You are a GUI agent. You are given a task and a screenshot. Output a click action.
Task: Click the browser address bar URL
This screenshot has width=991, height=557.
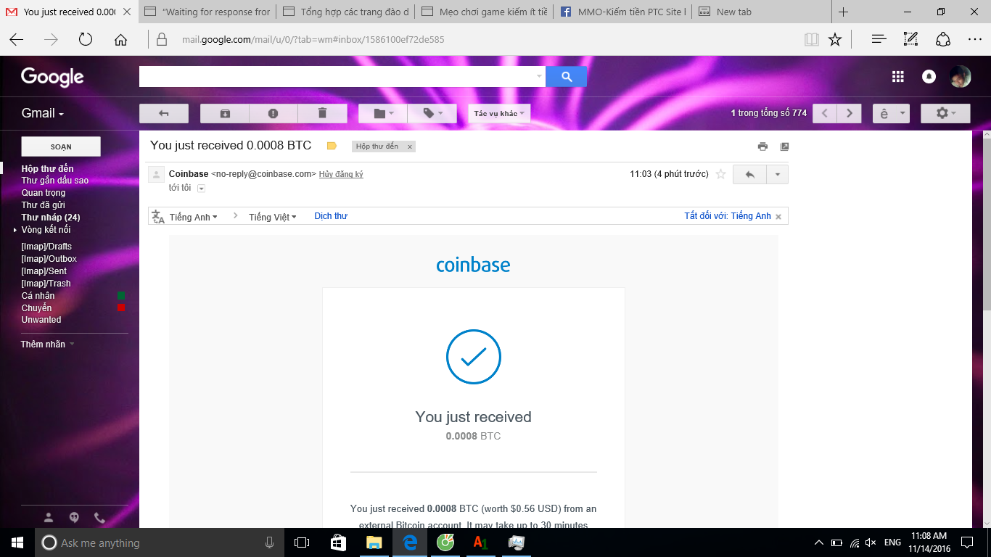click(313, 40)
